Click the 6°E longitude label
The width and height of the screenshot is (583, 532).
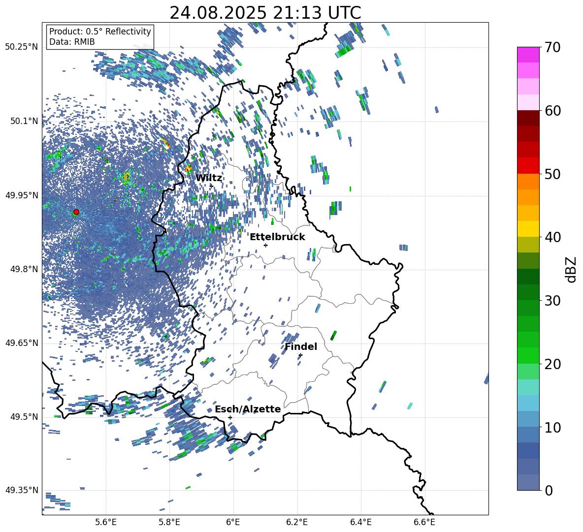tap(233, 522)
